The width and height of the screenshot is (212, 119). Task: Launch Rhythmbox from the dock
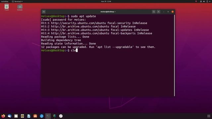22,116
